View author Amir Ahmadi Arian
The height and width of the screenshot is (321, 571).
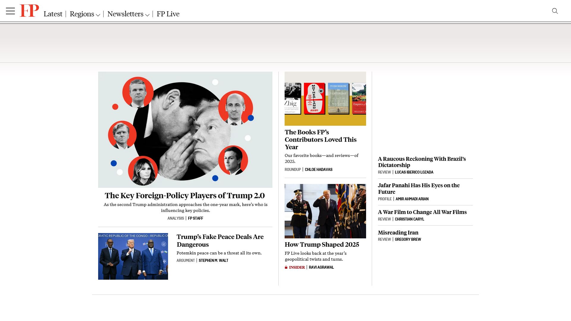click(x=412, y=199)
